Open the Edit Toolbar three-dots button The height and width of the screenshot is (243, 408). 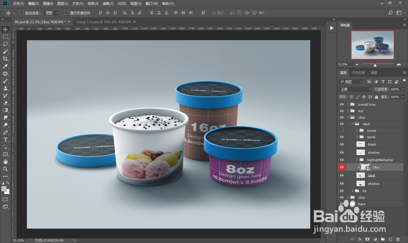coord(5,176)
